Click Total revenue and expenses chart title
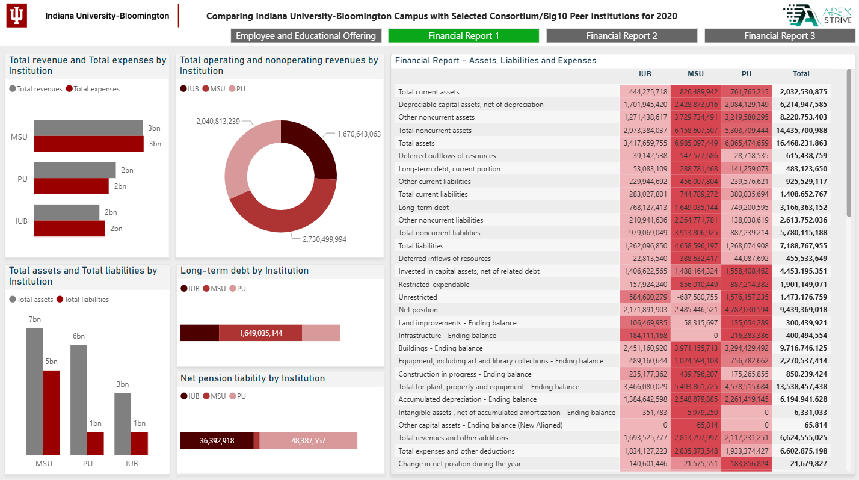 [88, 66]
